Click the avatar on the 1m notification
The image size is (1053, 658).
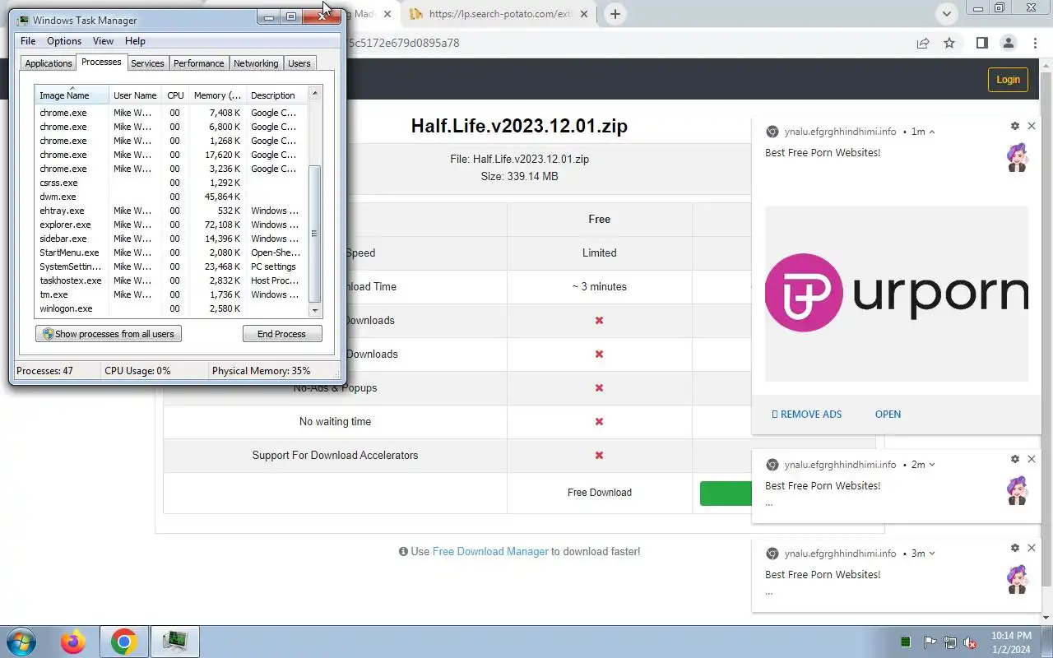point(1018,157)
